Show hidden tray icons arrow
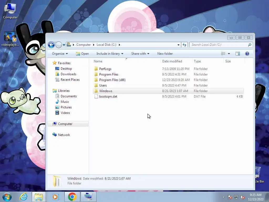269x202 pixels. [223, 197]
